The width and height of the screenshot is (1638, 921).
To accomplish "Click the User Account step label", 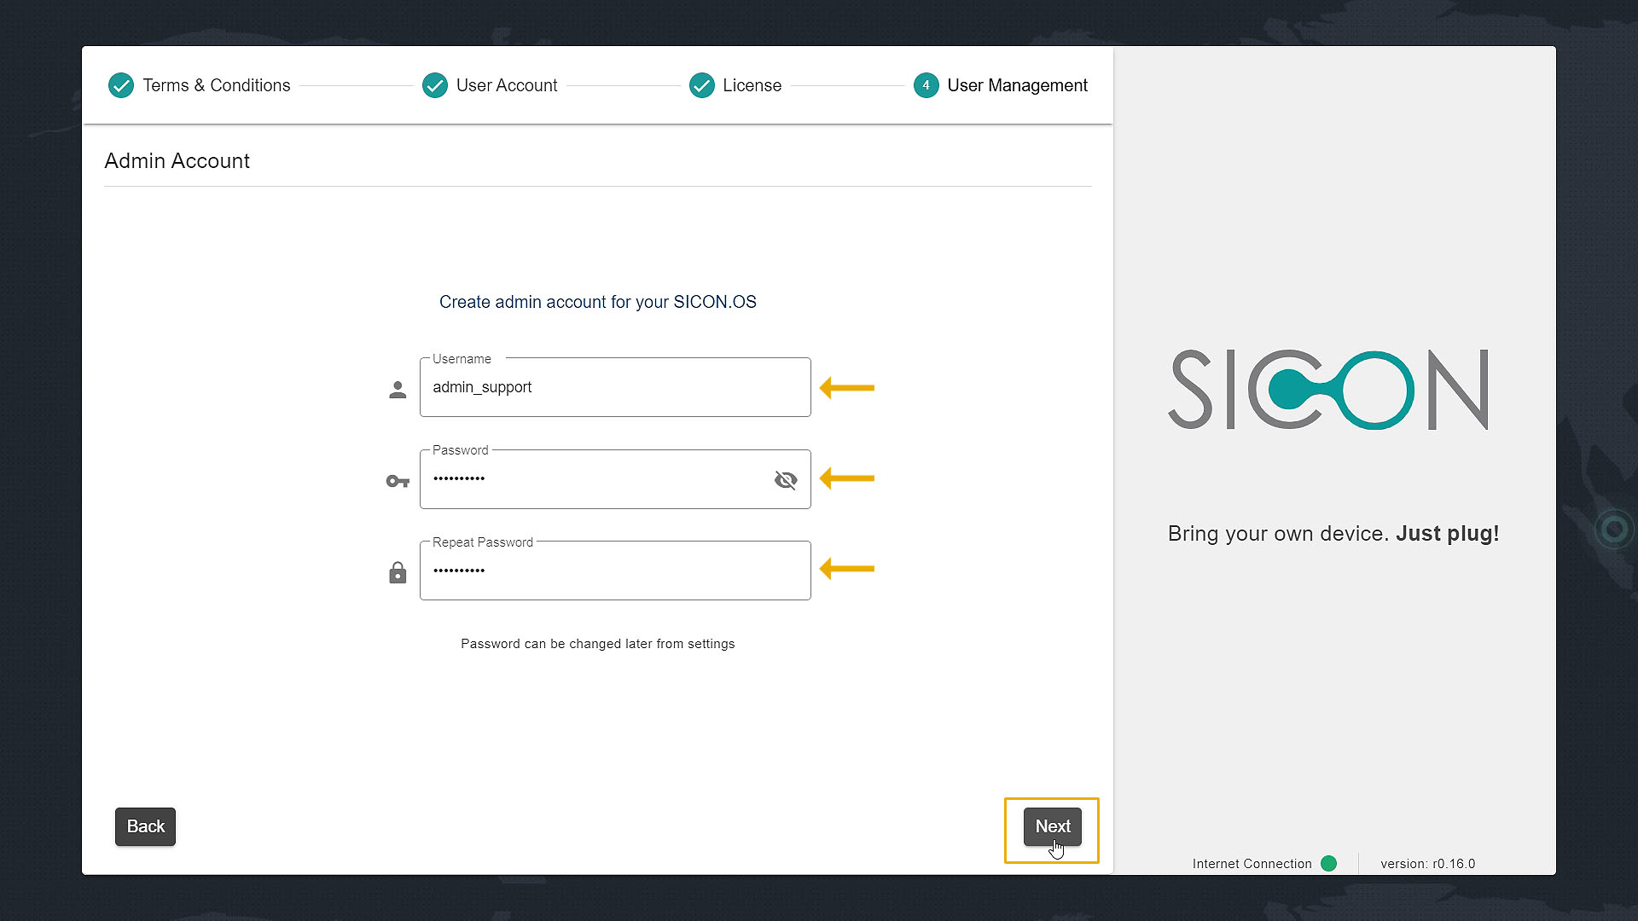I will tap(506, 85).
